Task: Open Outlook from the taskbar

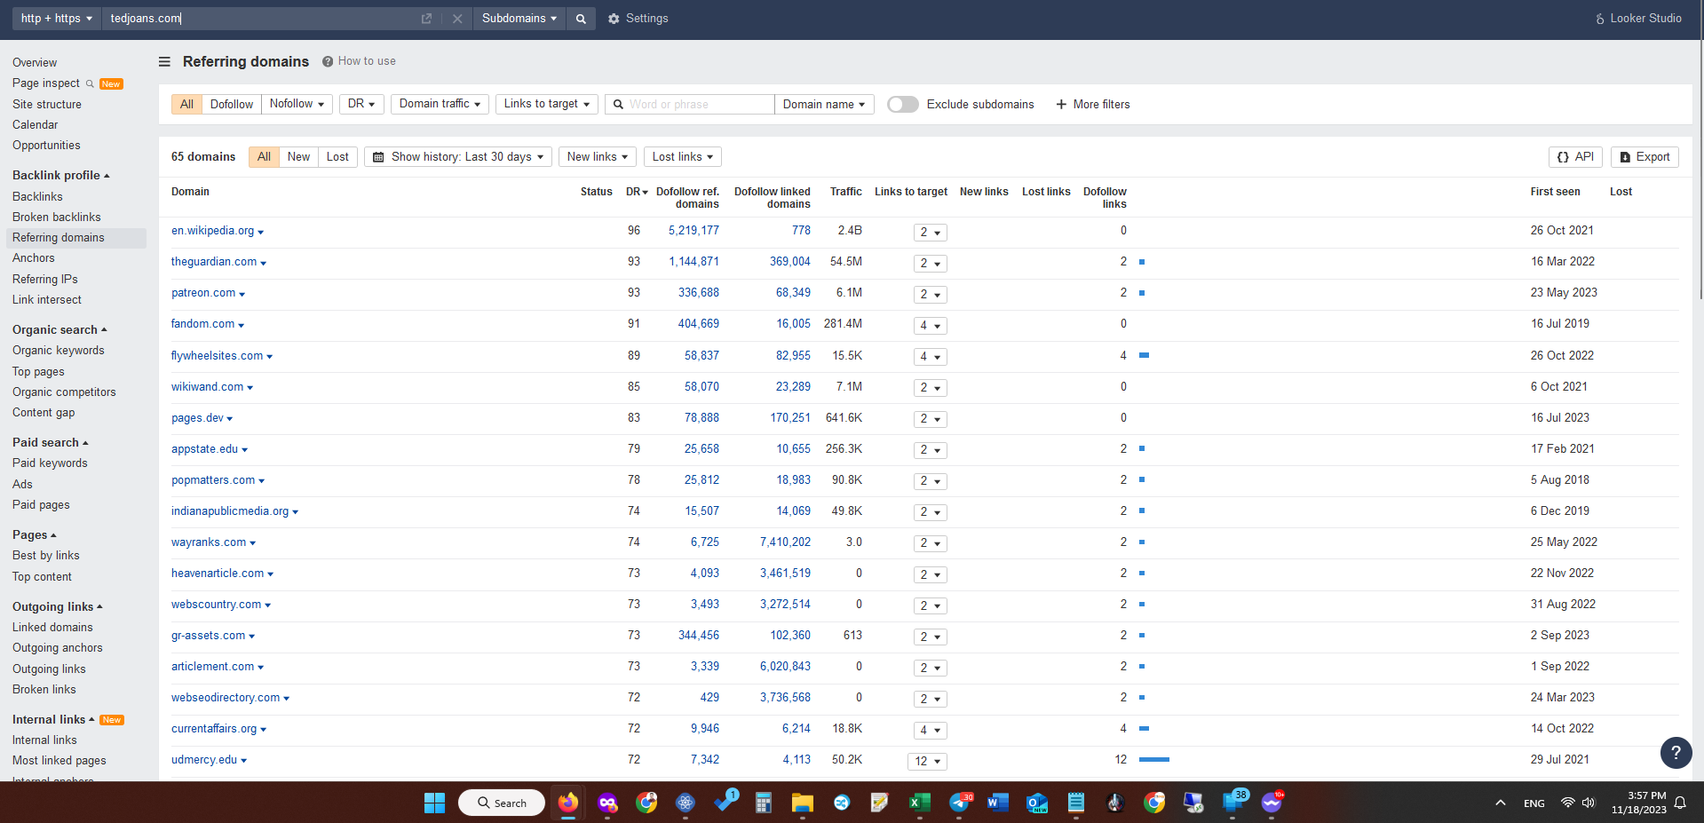Action: point(1036,803)
